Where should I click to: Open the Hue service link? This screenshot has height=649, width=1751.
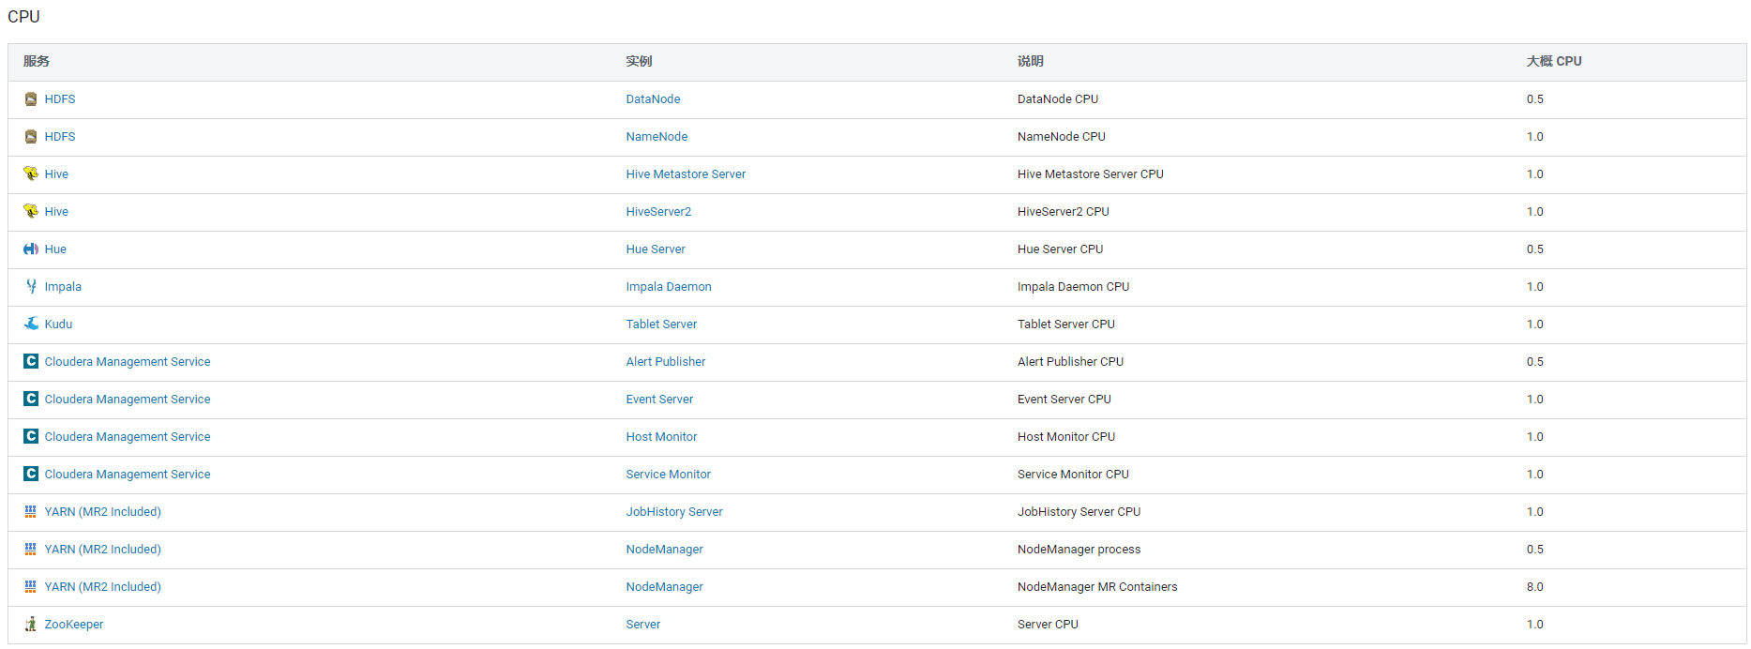[55, 249]
